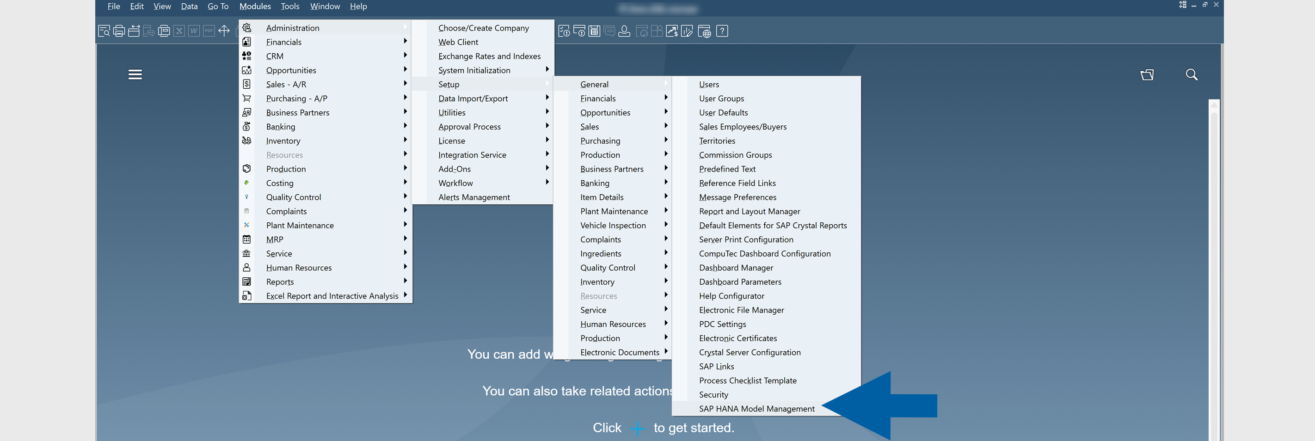Open the File menu
This screenshot has height=441, width=1315.
click(x=114, y=6)
